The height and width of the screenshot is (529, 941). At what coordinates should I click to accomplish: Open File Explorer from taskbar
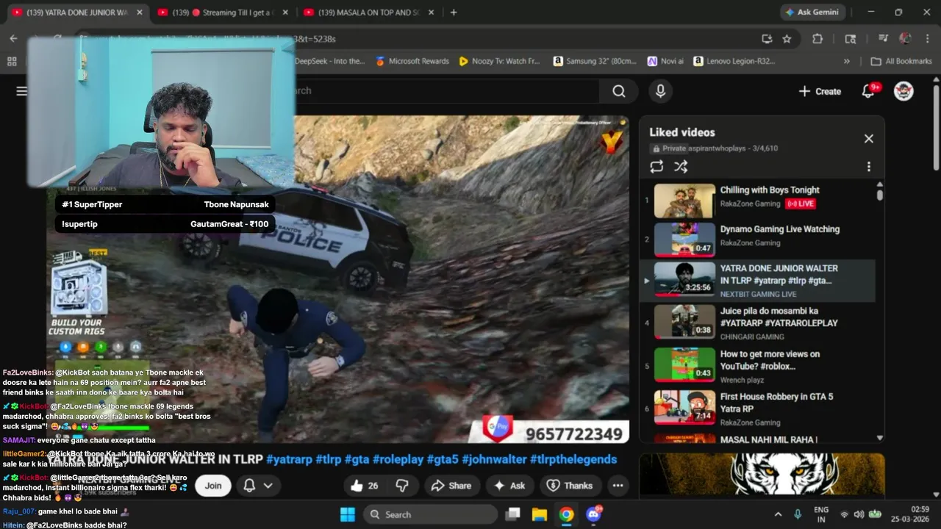tap(540, 514)
